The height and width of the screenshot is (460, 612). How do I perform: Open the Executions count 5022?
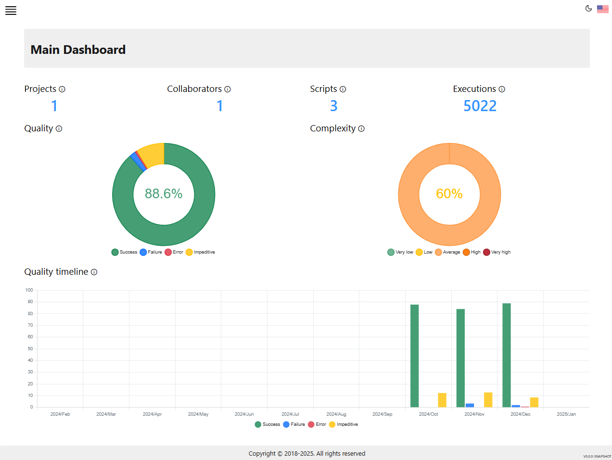click(480, 106)
